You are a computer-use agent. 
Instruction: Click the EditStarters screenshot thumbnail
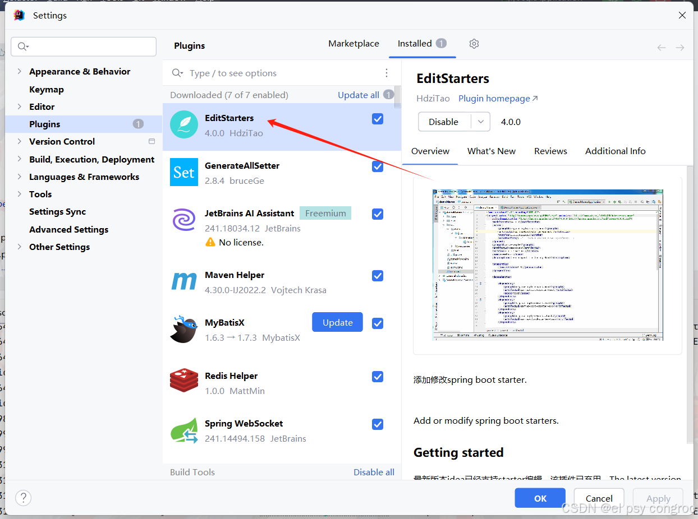548,265
